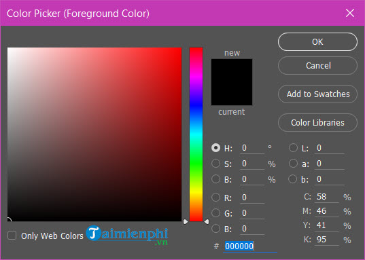Viewport: 365px width, 260px height.
Task: Enable Only Web Colors checkbox
Action: [12, 235]
